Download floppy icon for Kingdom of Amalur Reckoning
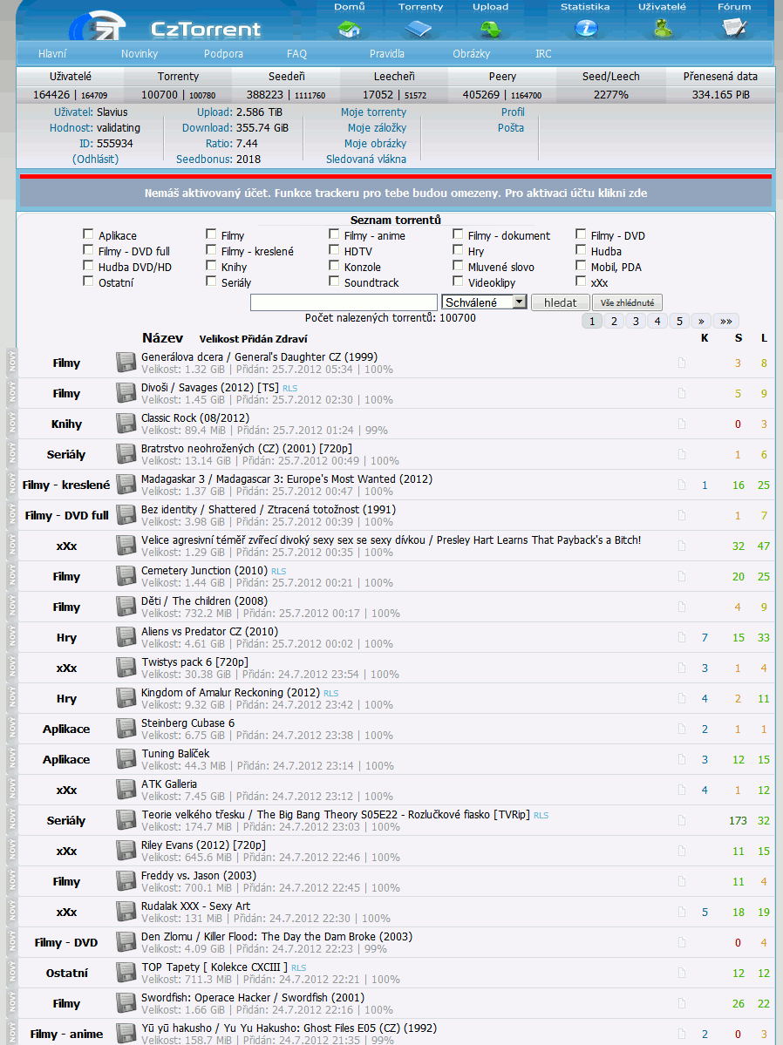This screenshot has height=1045, width=783. (126, 698)
